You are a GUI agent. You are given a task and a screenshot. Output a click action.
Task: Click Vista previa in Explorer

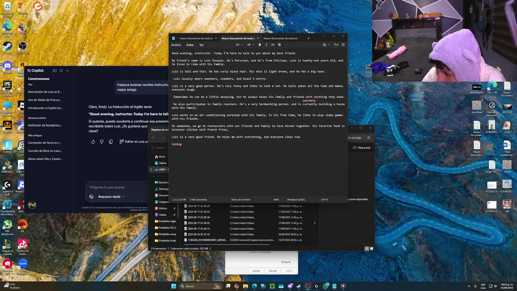[x=361, y=148]
